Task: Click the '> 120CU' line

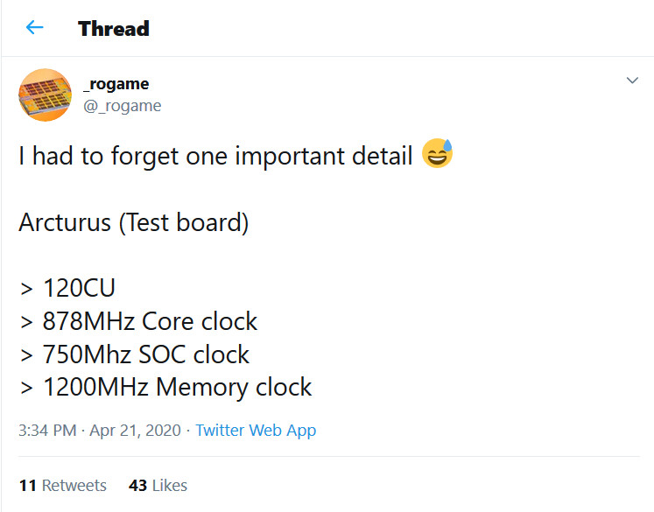Action: tap(67, 288)
